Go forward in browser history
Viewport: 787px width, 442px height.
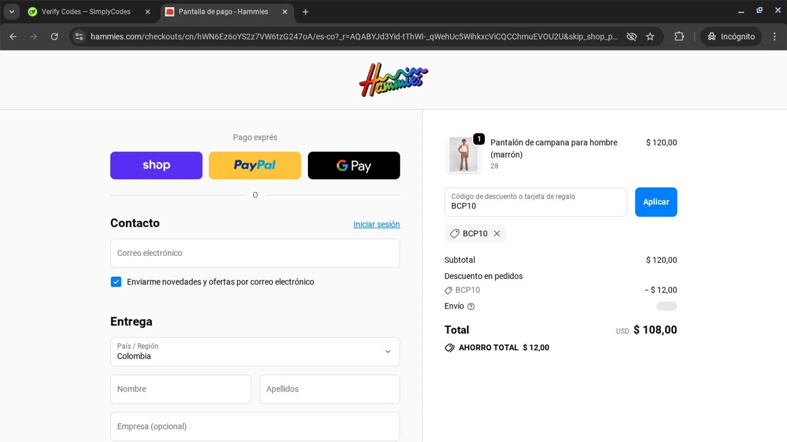pyautogui.click(x=34, y=36)
